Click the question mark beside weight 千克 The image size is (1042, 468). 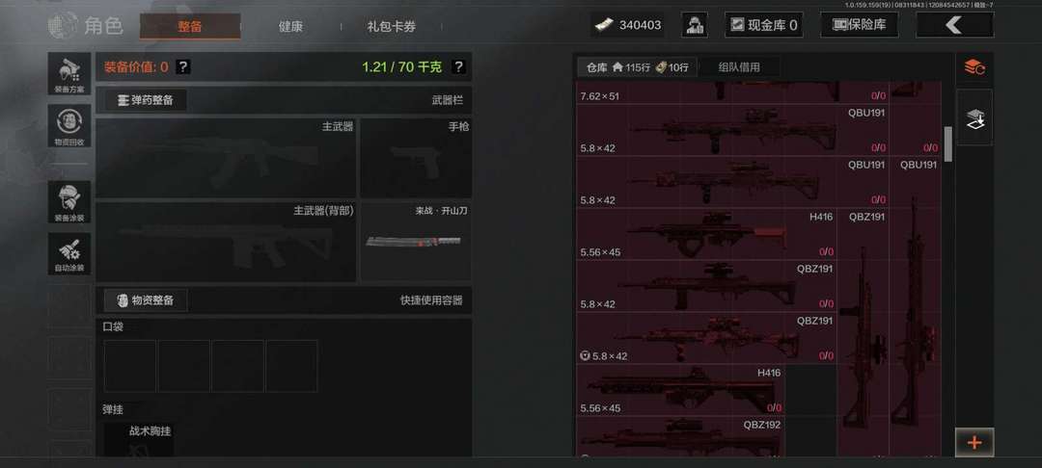click(458, 67)
